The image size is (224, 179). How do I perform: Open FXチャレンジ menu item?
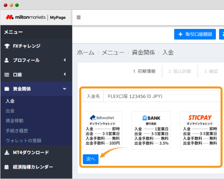pos(36,46)
